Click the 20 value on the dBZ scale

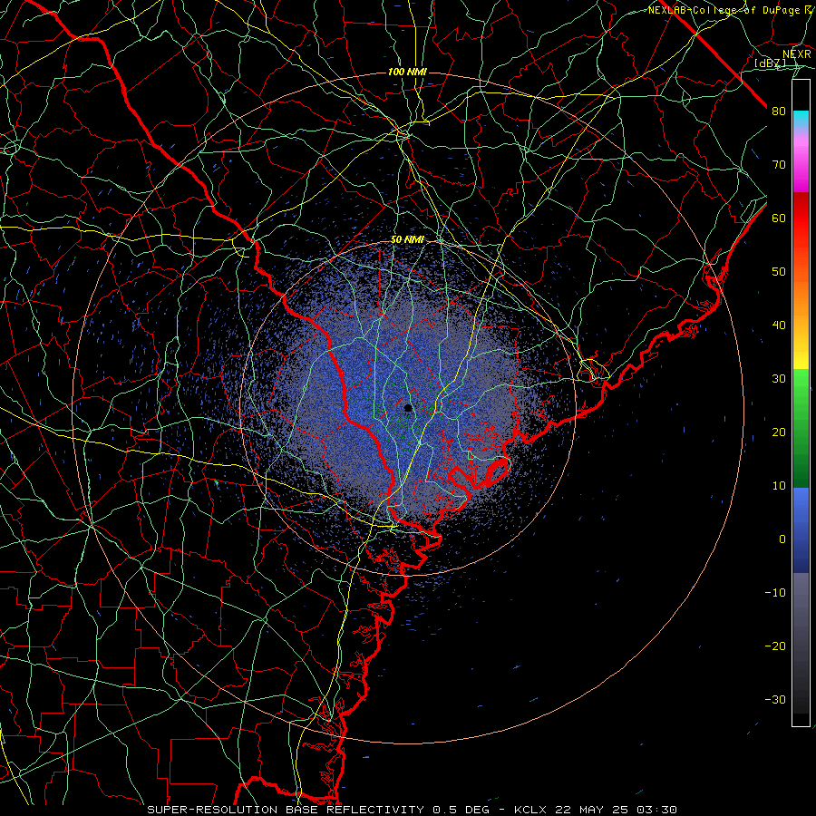(x=779, y=432)
